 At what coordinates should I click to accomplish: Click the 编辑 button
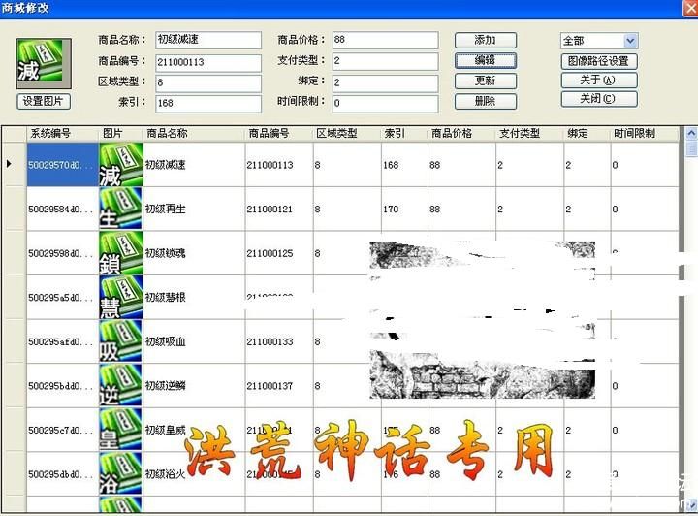pyautogui.click(x=486, y=60)
